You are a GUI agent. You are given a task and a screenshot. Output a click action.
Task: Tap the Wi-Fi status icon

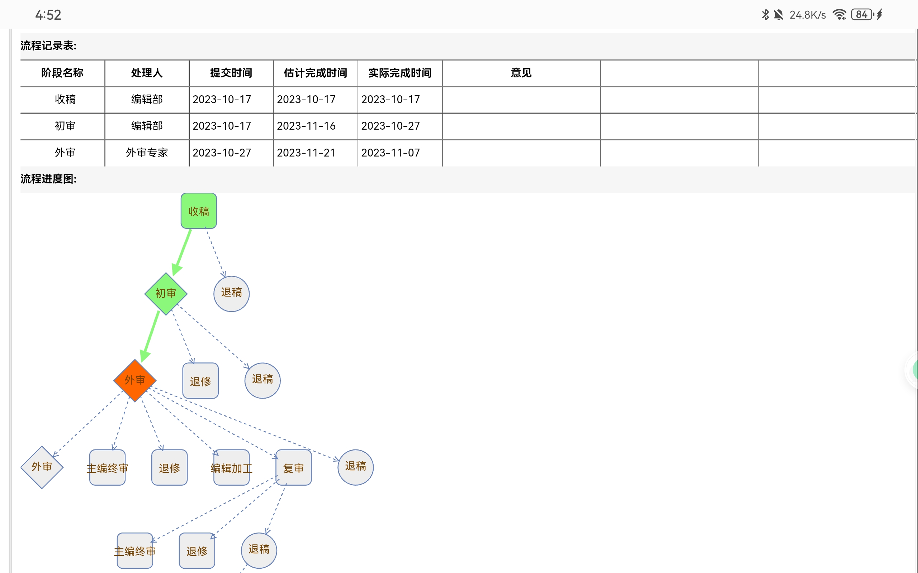(839, 15)
